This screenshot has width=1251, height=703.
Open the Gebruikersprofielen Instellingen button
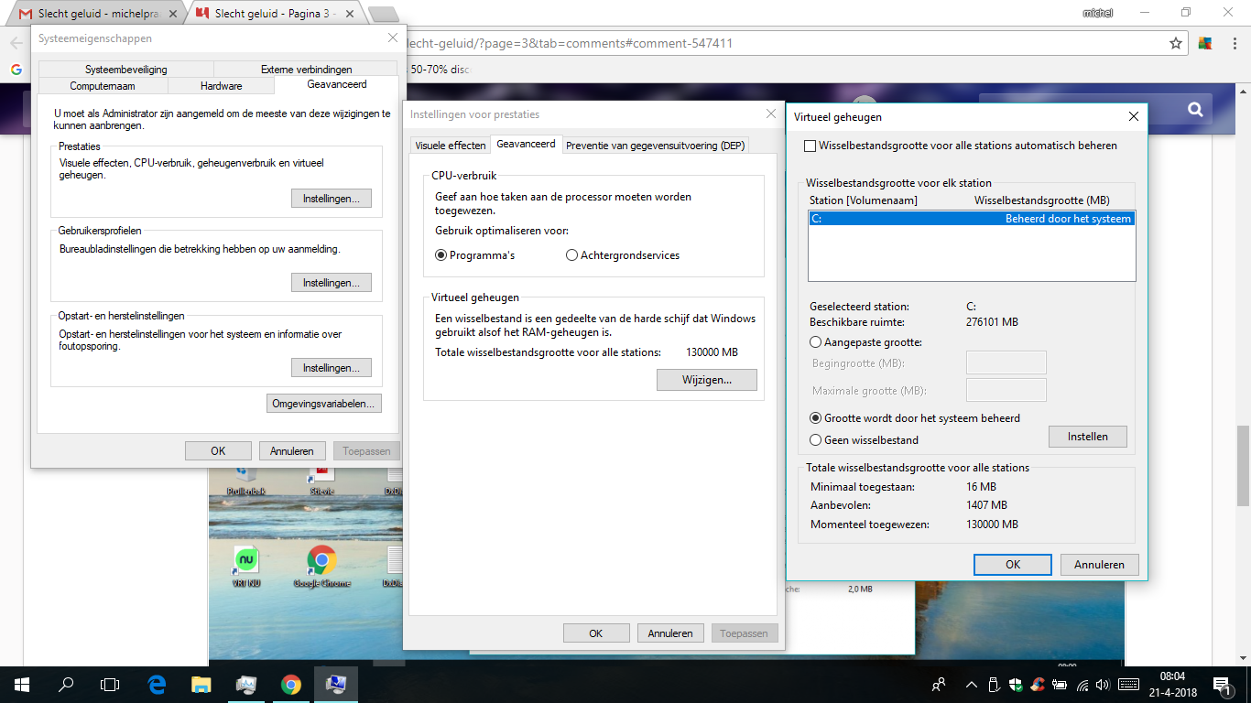332,283
